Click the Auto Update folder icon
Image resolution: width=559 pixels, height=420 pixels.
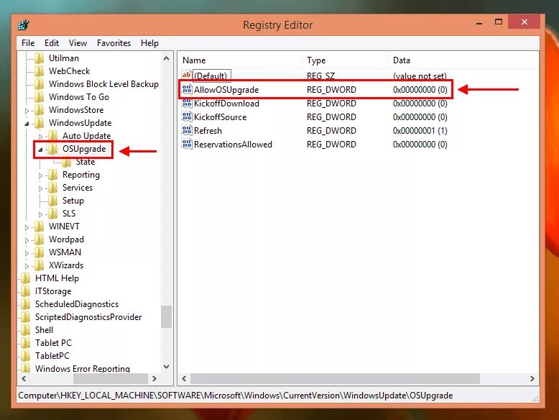tap(53, 136)
